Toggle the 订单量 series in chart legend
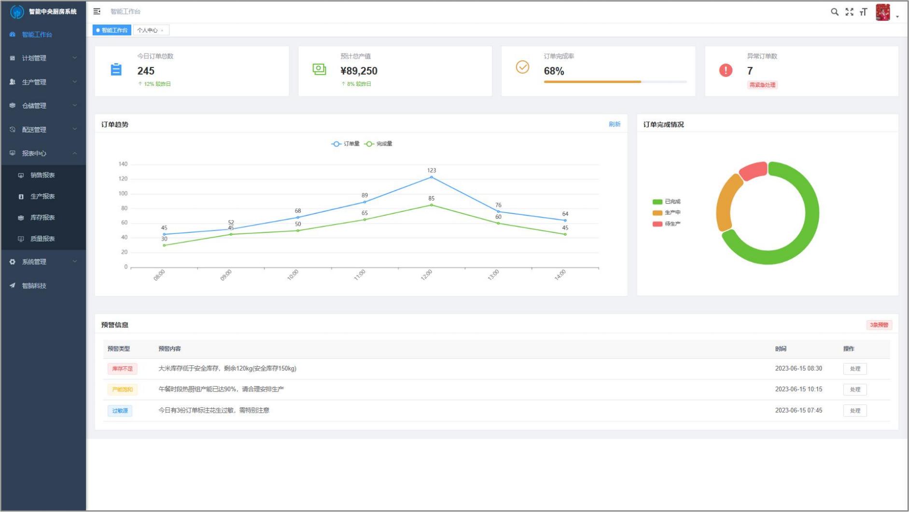This screenshot has width=909, height=512. point(345,144)
